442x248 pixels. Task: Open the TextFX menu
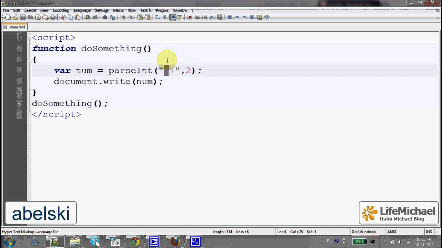pos(146,10)
